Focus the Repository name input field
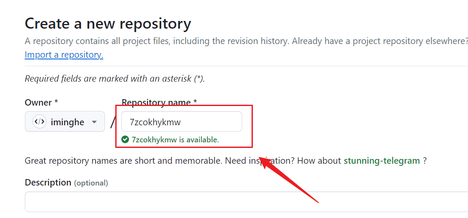This screenshot has width=468, height=218. (182, 122)
